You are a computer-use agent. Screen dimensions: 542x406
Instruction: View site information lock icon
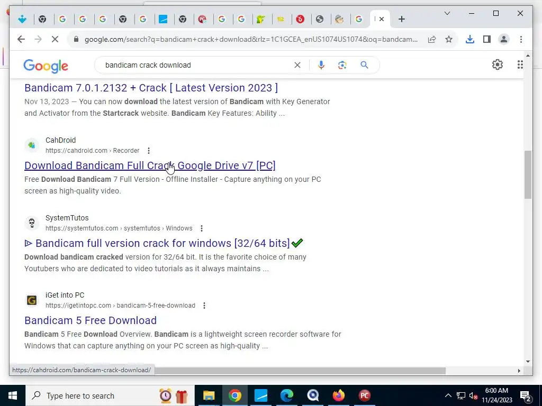coord(76,39)
